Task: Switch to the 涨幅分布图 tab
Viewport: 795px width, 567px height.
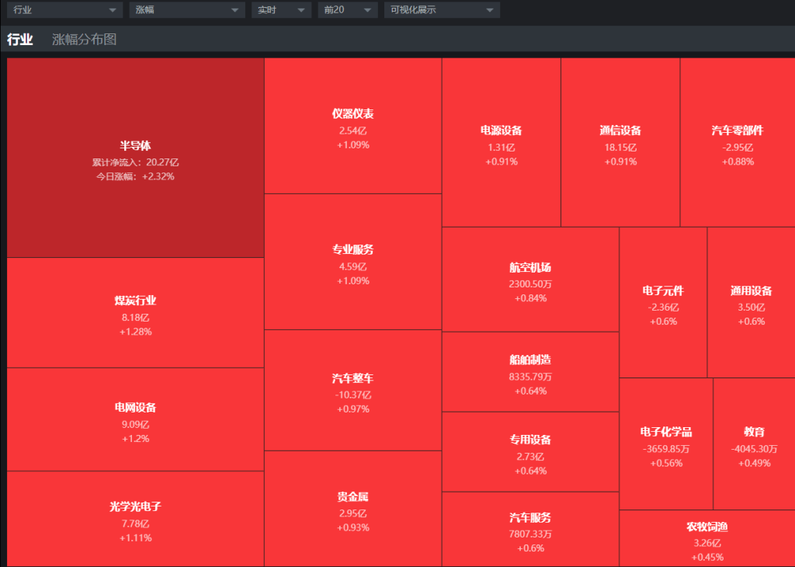Action: 84,40
